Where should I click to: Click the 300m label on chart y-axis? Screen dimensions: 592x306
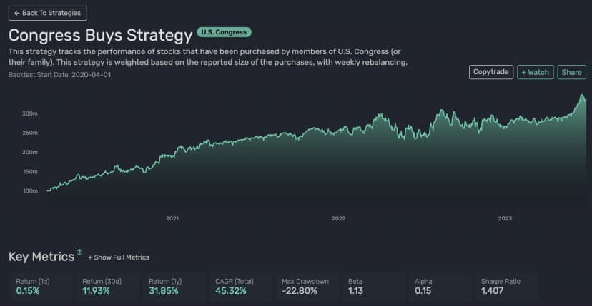[x=30, y=113]
